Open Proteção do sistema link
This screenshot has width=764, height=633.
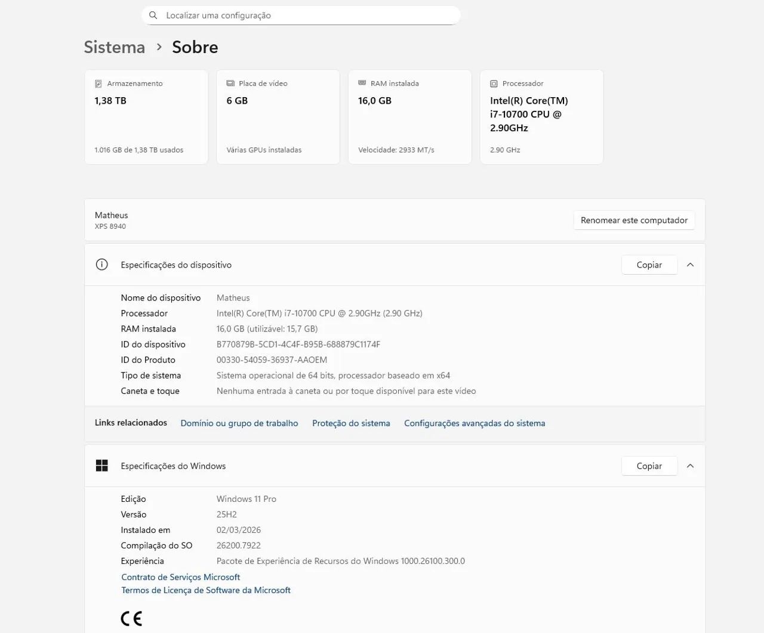[351, 423]
